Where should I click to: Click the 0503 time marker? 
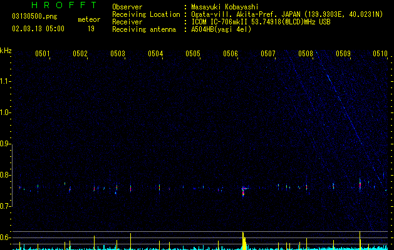[118, 54]
